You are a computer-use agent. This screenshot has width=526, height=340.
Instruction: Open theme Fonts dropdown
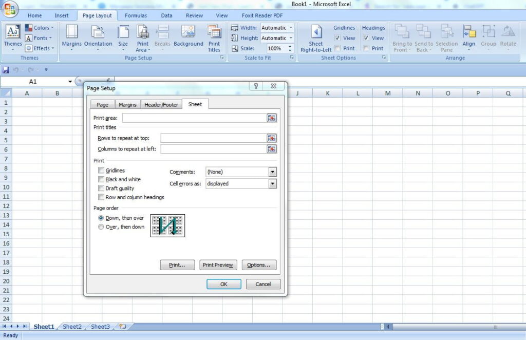tap(39, 38)
